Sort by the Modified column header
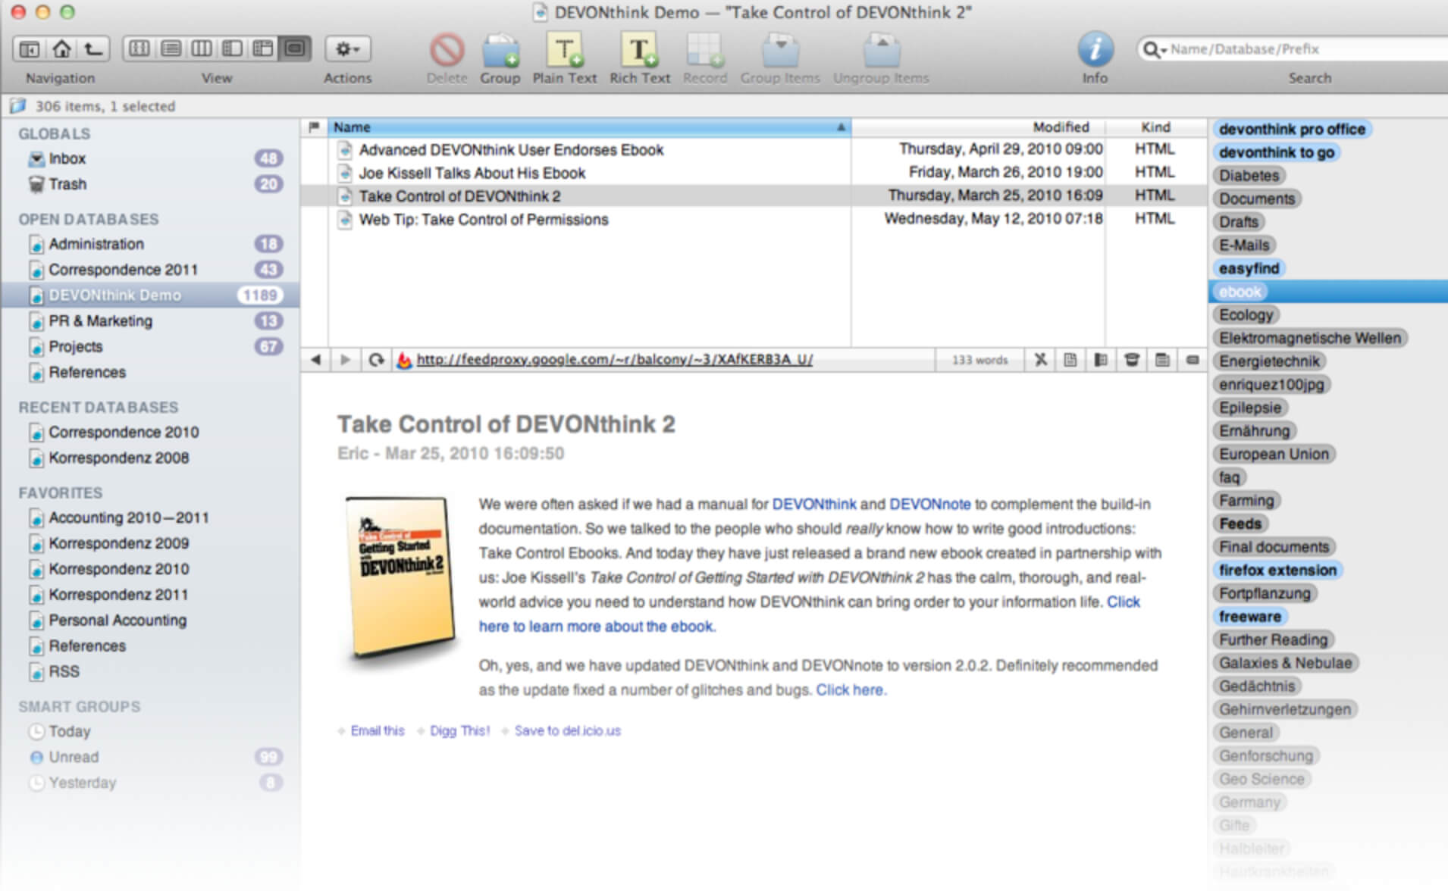The width and height of the screenshot is (1448, 891). click(x=979, y=127)
